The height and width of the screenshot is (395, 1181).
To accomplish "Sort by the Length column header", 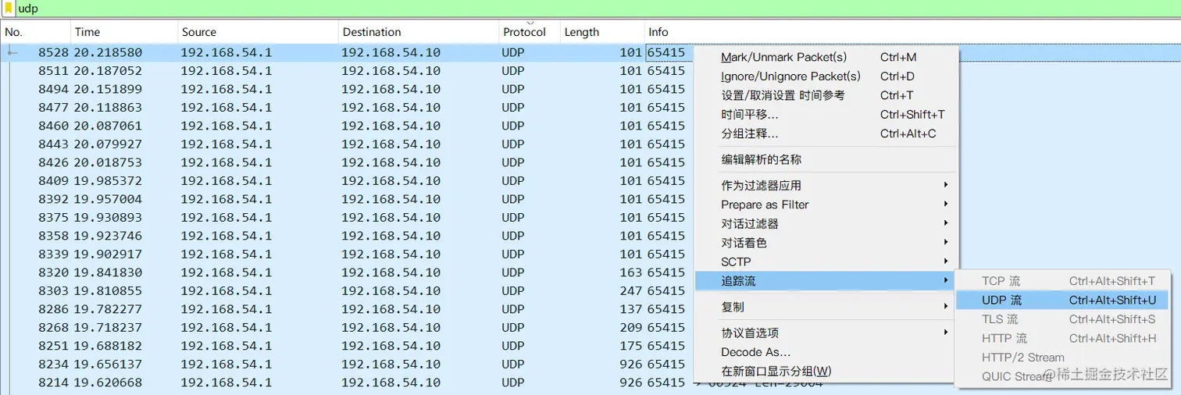I will (x=601, y=32).
